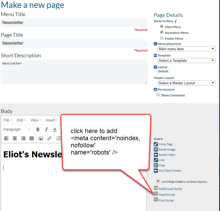
Task: Click the Asset Video icon
Action: [156, 155]
